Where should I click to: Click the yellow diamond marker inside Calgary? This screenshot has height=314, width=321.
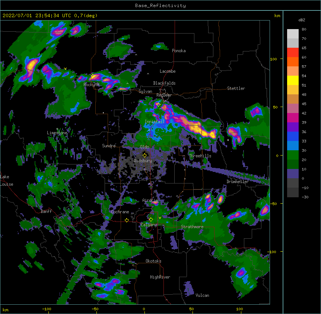(x=151, y=220)
